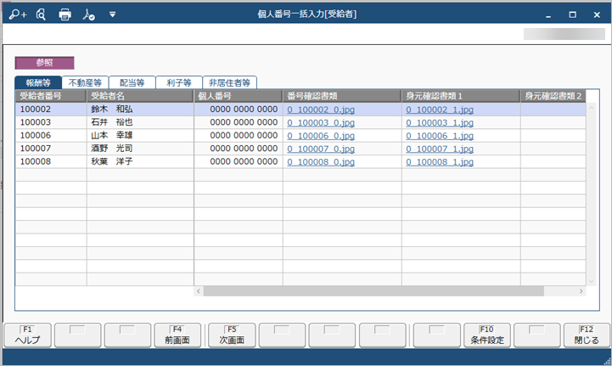This screenshot has height=366, width=612.
Task: Click the print preview icon
Action: pos(41,14)
